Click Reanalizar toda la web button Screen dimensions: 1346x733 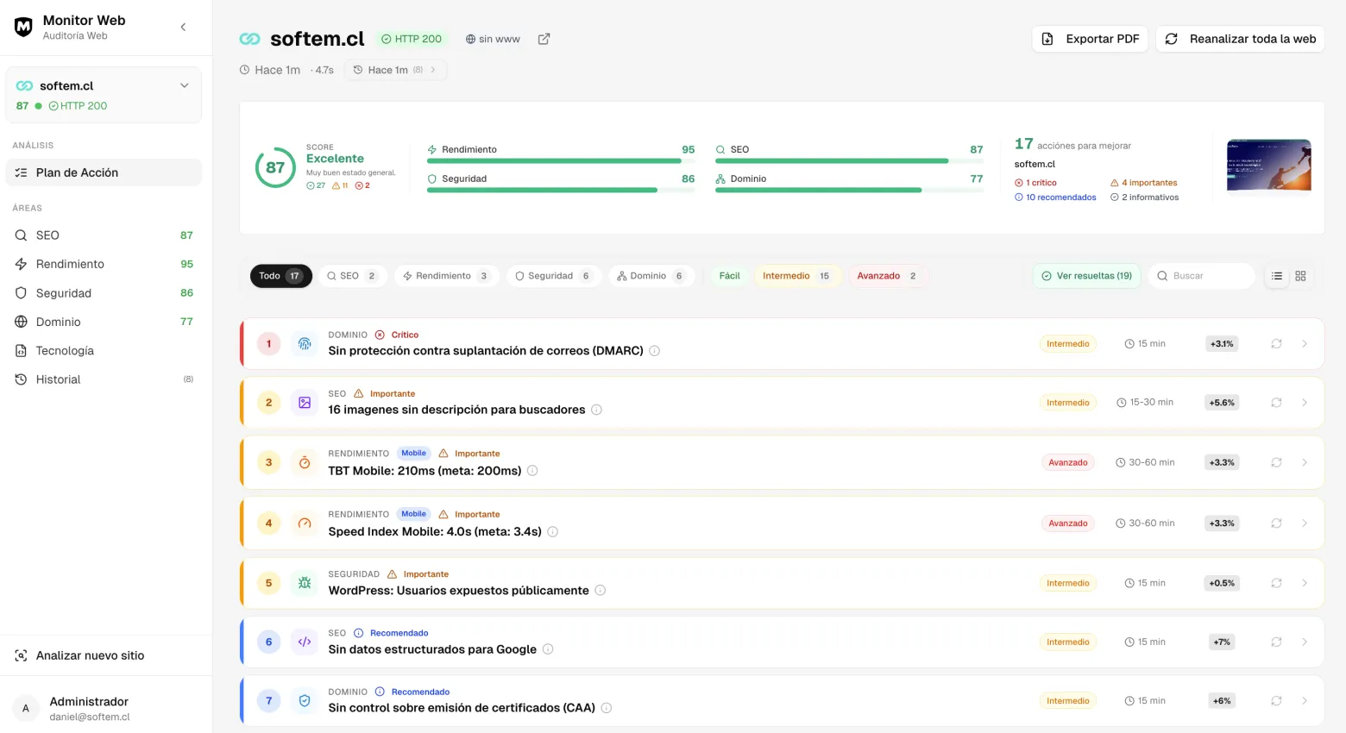click(1240, 39)
